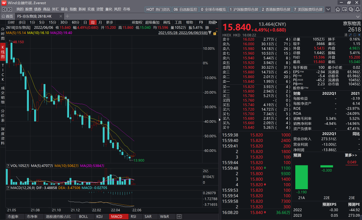Expand the quick-screen shortcuts dropdown arrow

[328, 9]
